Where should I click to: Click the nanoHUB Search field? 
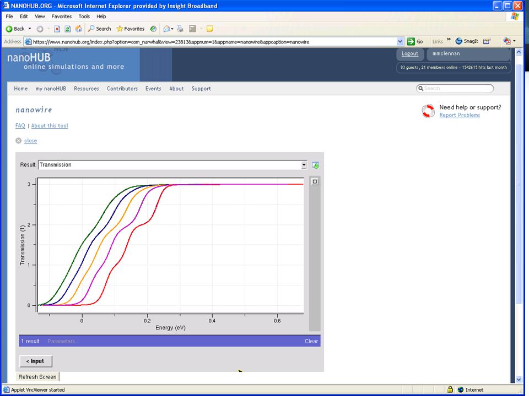click(455, 88)
